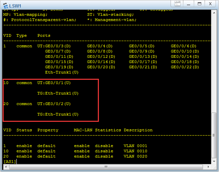Click the LSW1 window app icon

coord(6,6)
